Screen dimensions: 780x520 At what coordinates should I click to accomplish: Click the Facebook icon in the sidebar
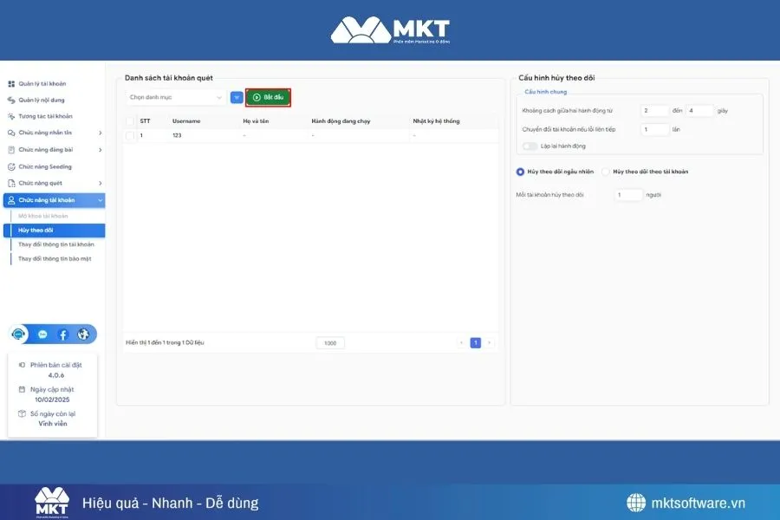[x=63, y=335]
